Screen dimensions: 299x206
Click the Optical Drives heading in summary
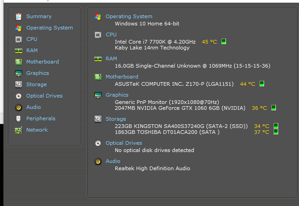(124, 143)
